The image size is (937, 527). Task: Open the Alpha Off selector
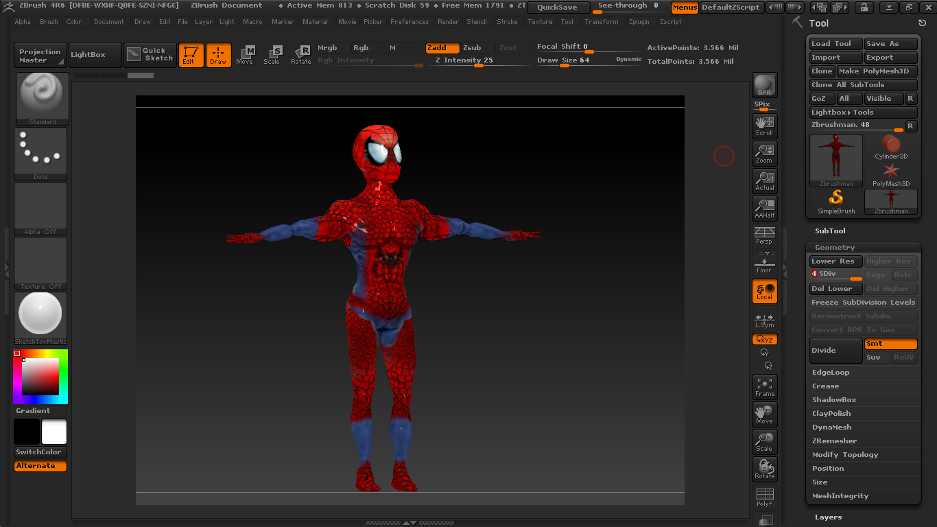41,209
